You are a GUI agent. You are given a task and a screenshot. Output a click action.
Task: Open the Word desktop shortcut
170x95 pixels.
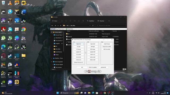coord(23,12)
